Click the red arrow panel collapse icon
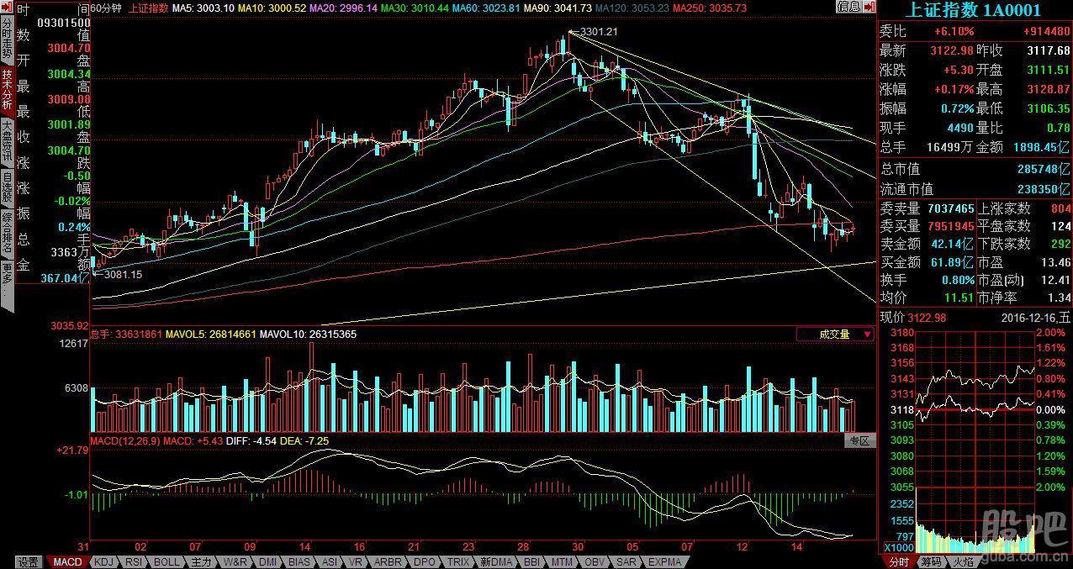The height and width of the screenshot is (569, 1073). [869, 7]
